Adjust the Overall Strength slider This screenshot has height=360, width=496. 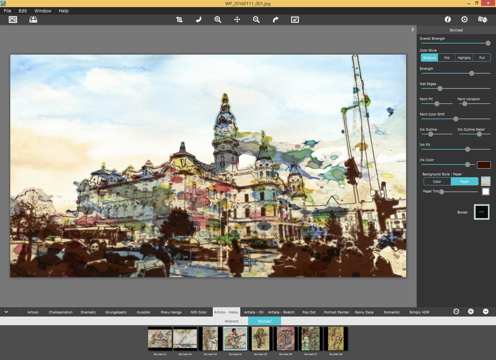click(x=456, y=43)
